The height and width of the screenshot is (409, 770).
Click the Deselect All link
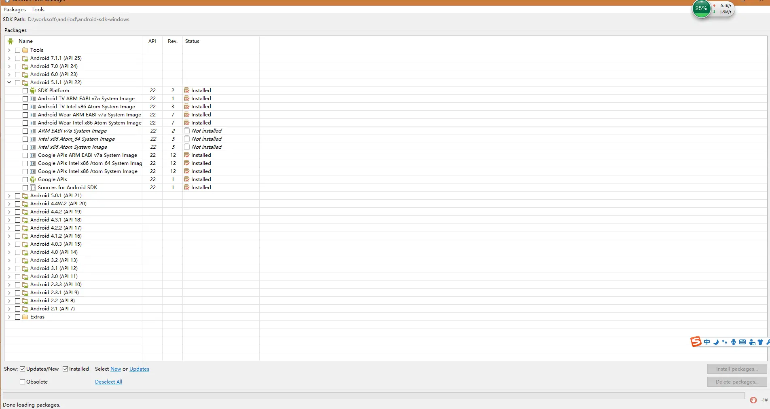(x=108, y=382)
